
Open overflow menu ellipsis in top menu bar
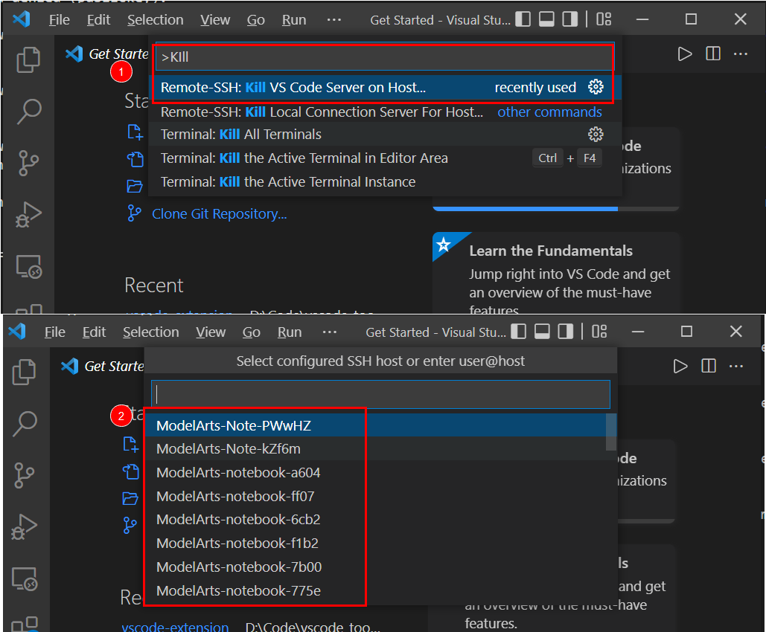(334, 19)
